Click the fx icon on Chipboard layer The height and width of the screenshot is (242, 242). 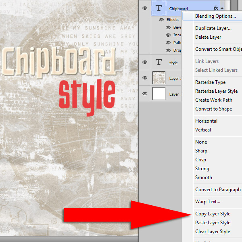(216, 8)
